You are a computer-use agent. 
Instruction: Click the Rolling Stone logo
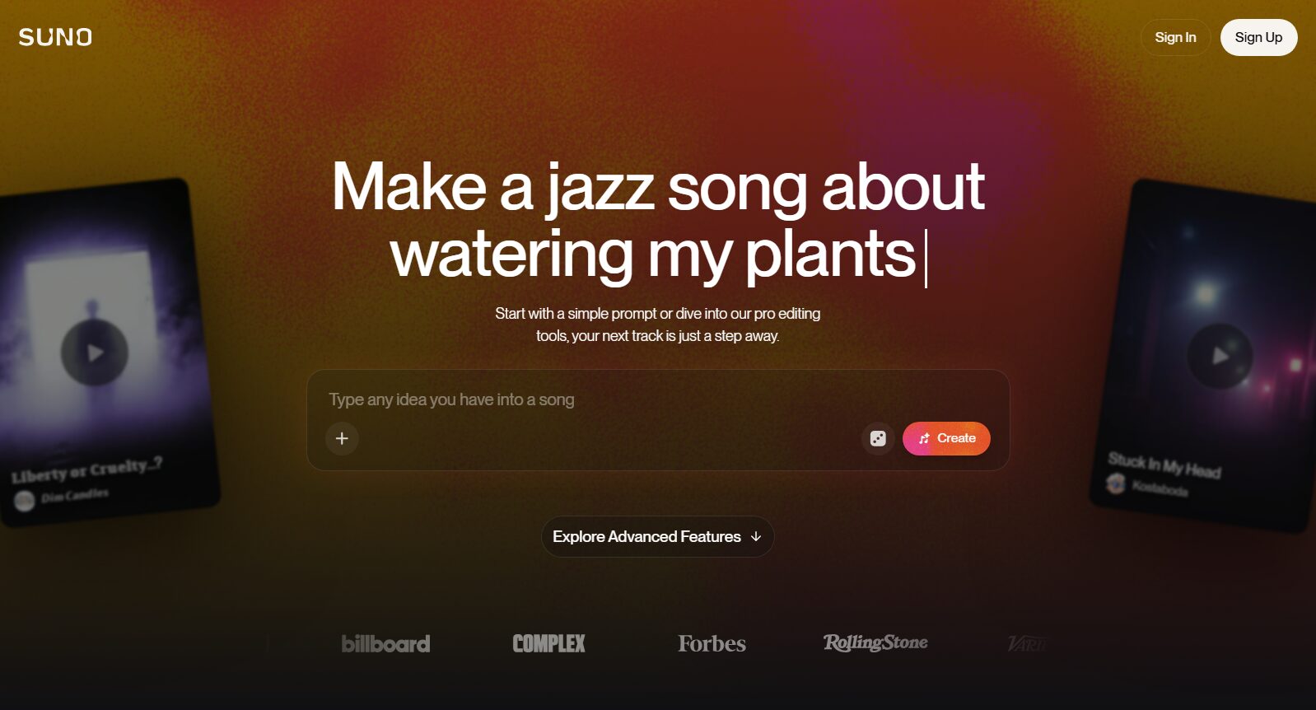(x=875, y=642)
